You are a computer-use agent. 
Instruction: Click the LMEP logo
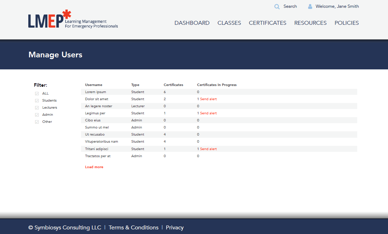click(73, 19)
